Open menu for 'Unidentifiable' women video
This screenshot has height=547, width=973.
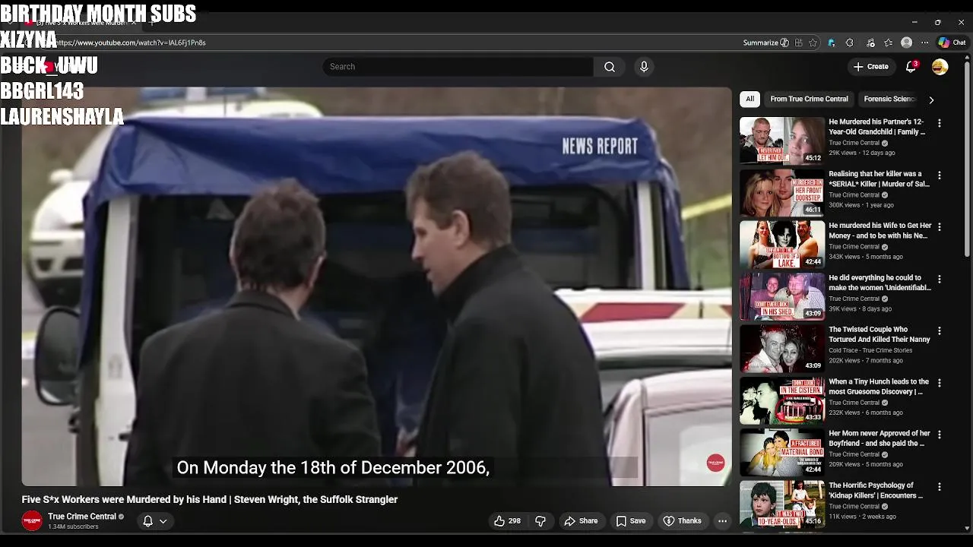tap(940, 280)
